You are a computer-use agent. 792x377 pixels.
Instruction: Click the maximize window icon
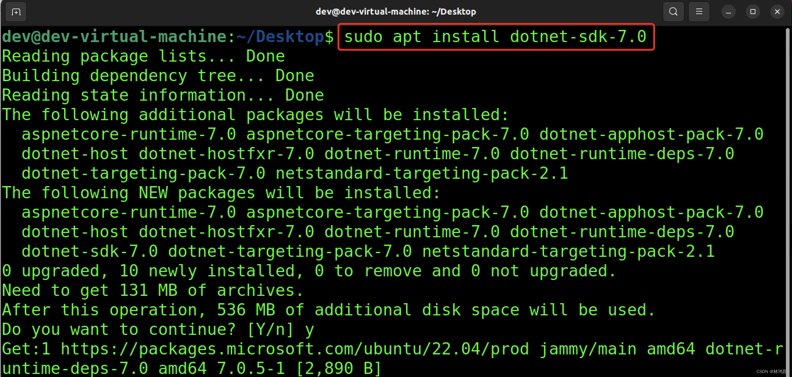(753, 12)
